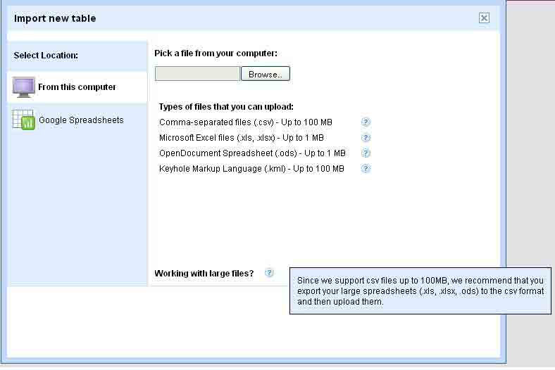Screen dimensions: 555x370
Task: Click the Import new table title
Action: click(55, 18)
